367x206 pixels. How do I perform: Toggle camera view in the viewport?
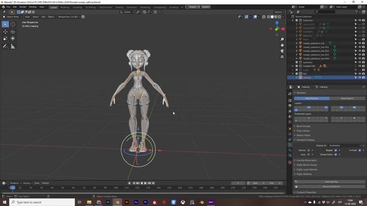click(282, 51)
